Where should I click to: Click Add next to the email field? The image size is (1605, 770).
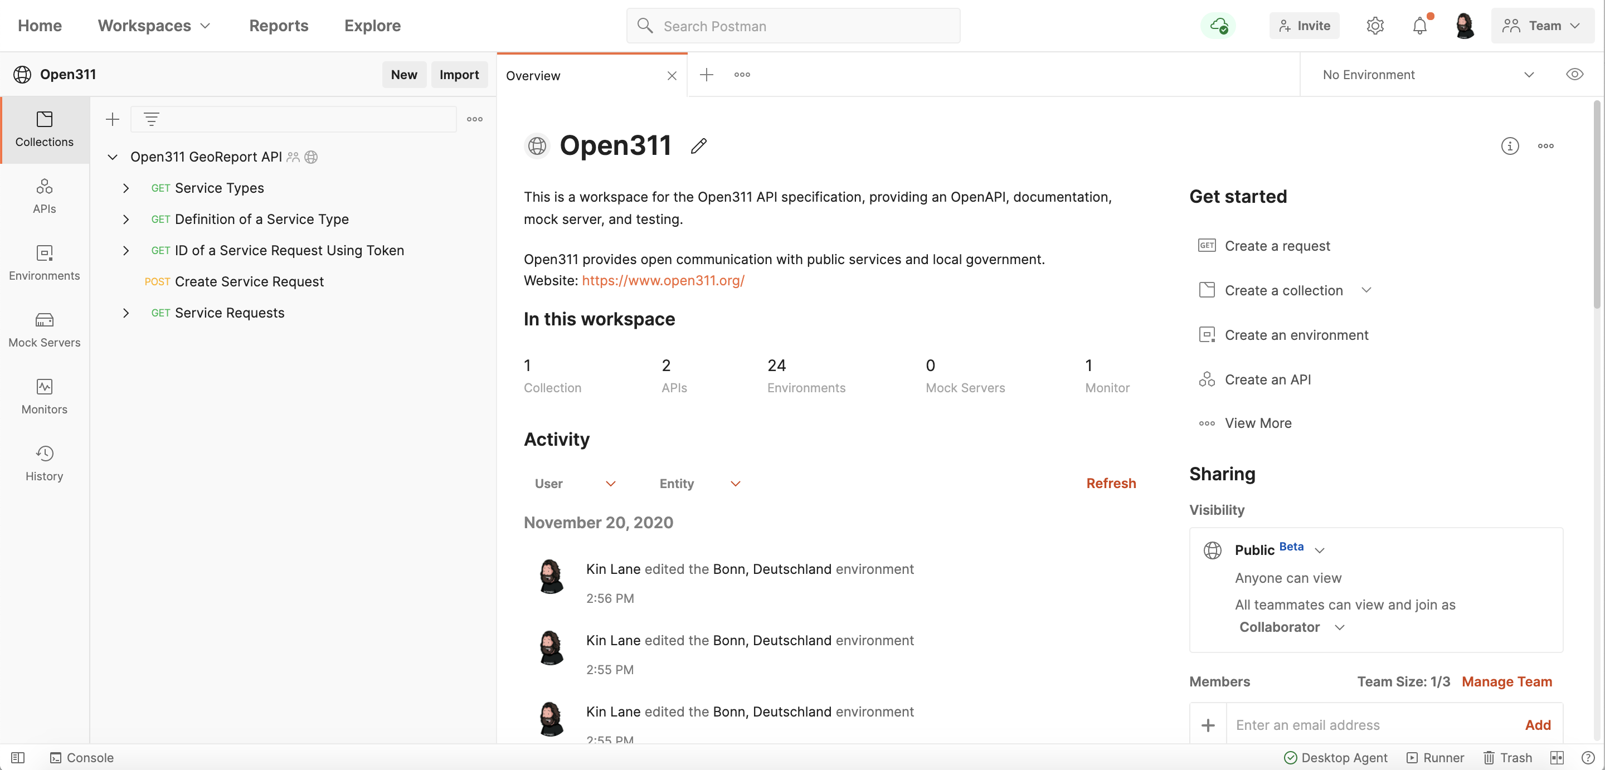[1538, 725]
